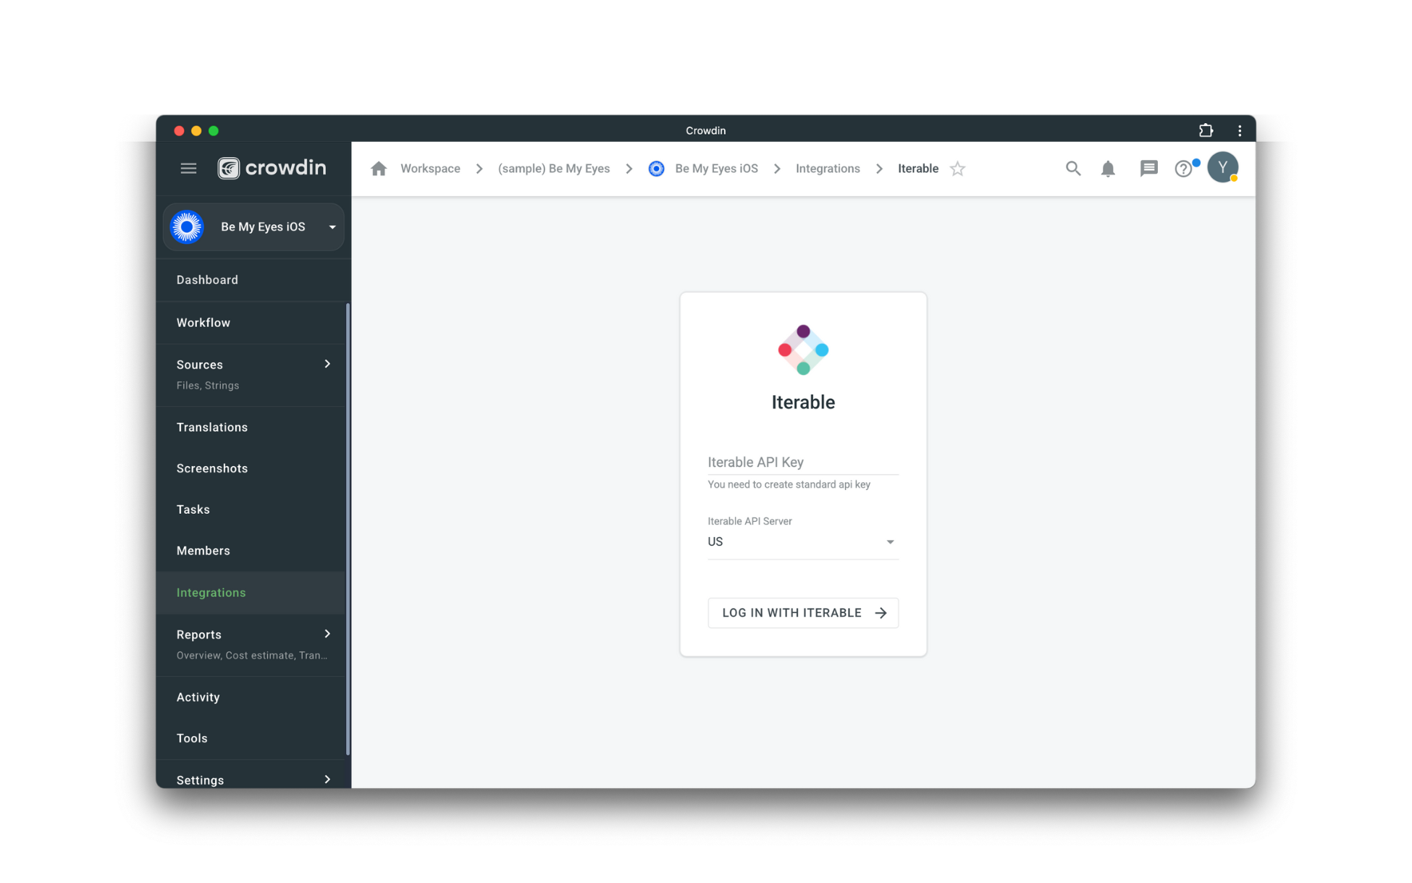Image resolution: width=1412 pixels, height=883 pixels.
Task: Select Integrations in the sidebar
Action: [251, 593]
